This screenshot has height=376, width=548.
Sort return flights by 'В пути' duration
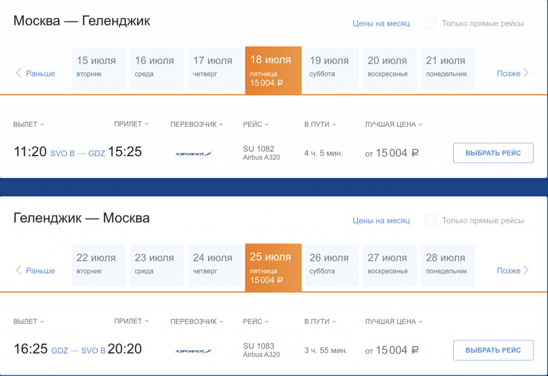pos(319,322)
